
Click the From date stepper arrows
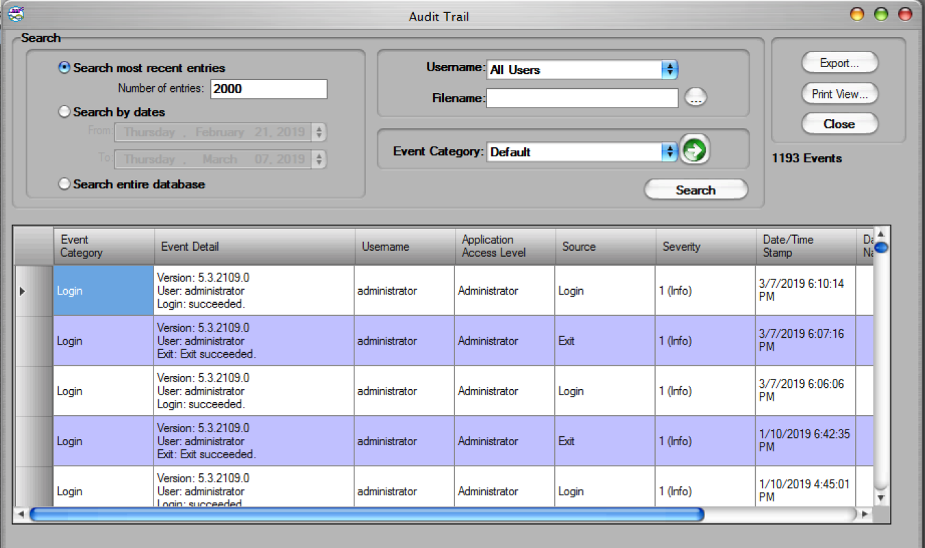click(319, 132)
